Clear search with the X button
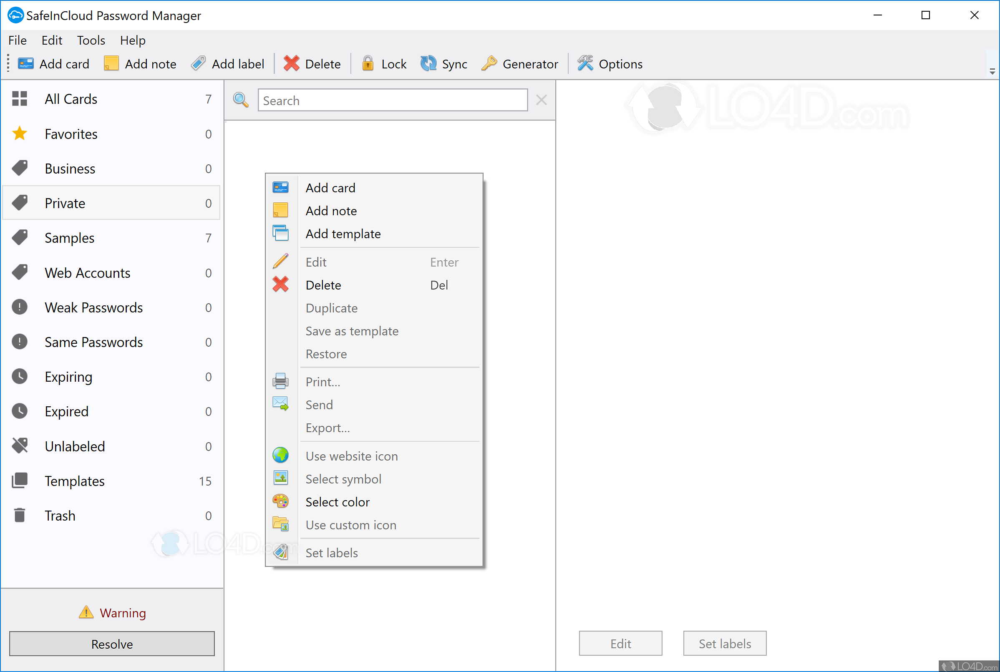 coord(542,100)
